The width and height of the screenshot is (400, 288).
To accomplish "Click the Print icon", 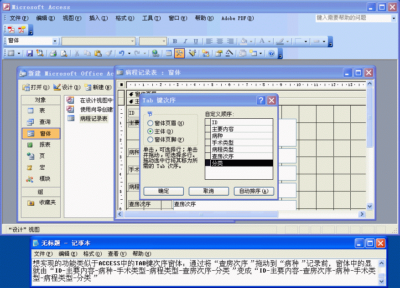I will pyautogui.click(x=53, y=53).
